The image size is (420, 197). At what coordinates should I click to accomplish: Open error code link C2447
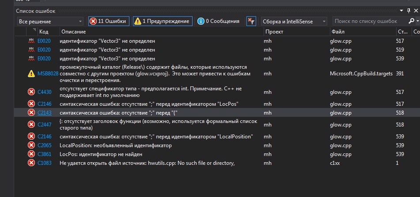point(45,125)
